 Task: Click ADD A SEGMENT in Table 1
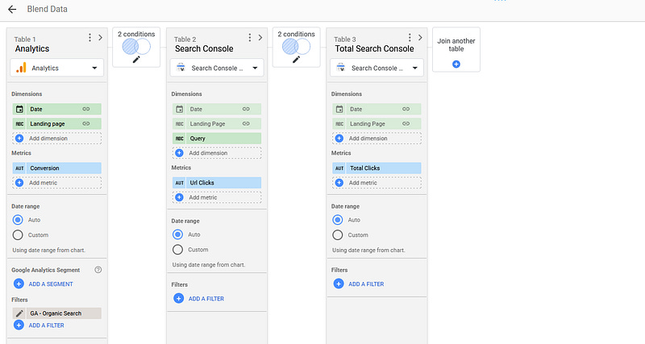click(44, 284)
